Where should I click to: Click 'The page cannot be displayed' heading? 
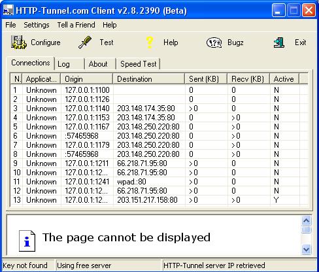click(x=126, y=237)
